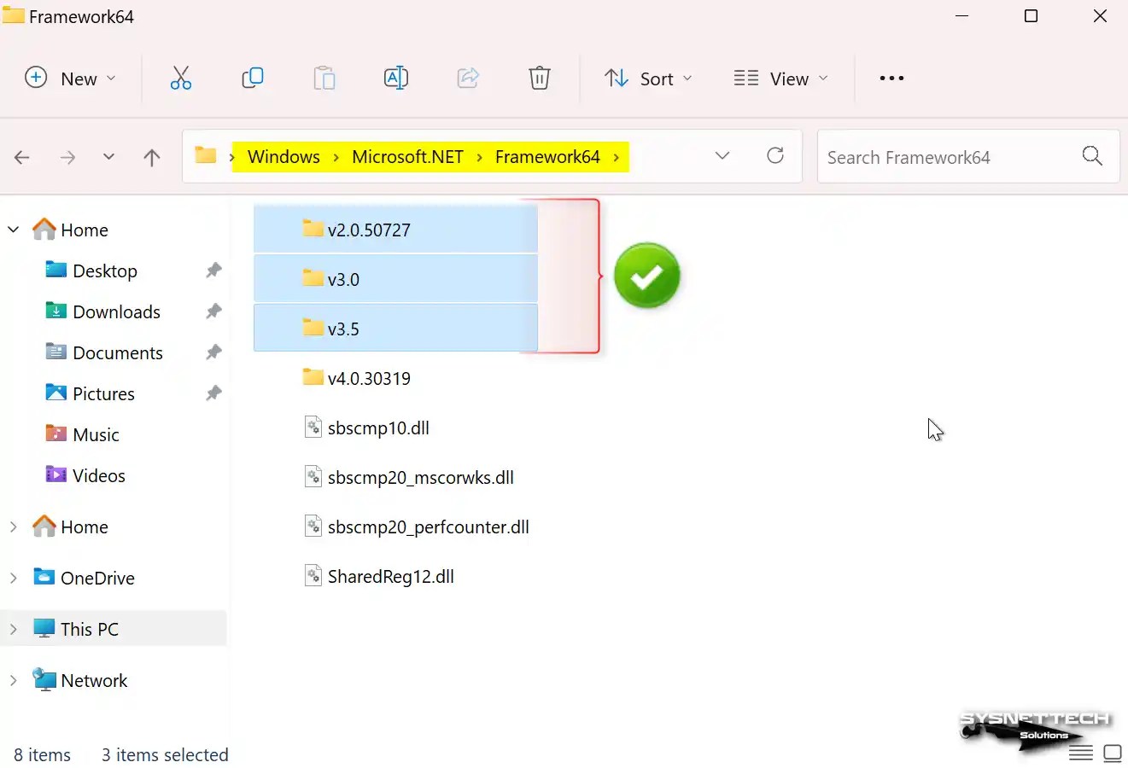Open the New dropdown menu

point(70,79)
